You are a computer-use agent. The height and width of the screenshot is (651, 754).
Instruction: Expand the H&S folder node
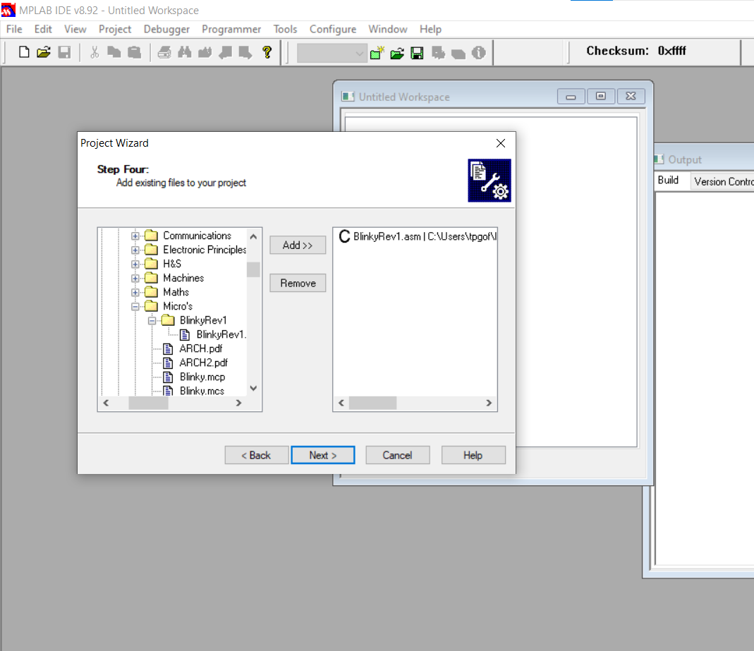(x=135, y=264)
